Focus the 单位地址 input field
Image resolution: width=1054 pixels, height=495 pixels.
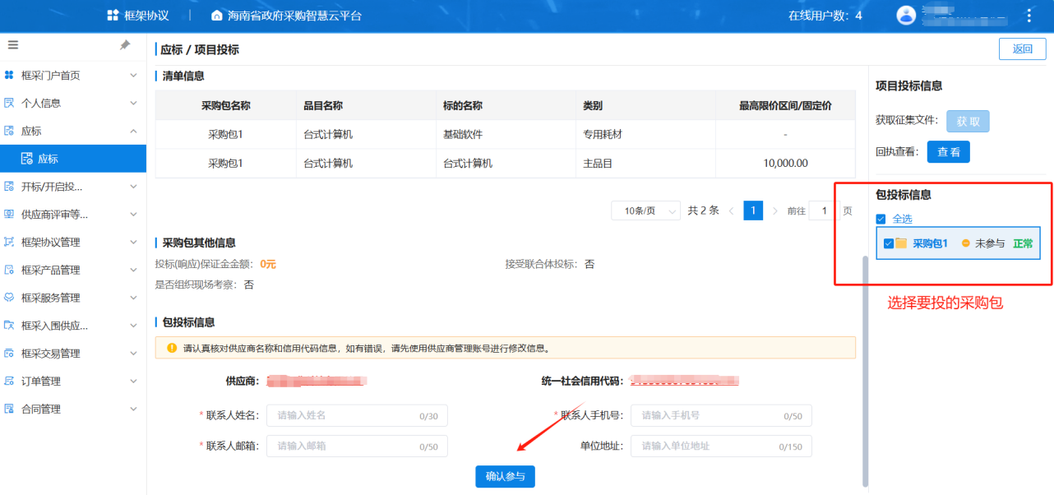pos(721,446)
